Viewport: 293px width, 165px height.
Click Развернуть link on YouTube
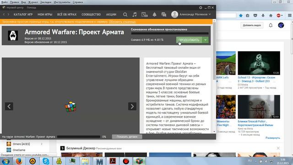[273, 138]
